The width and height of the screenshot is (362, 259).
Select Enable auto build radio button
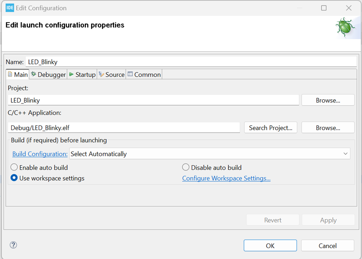click(14, 167)
